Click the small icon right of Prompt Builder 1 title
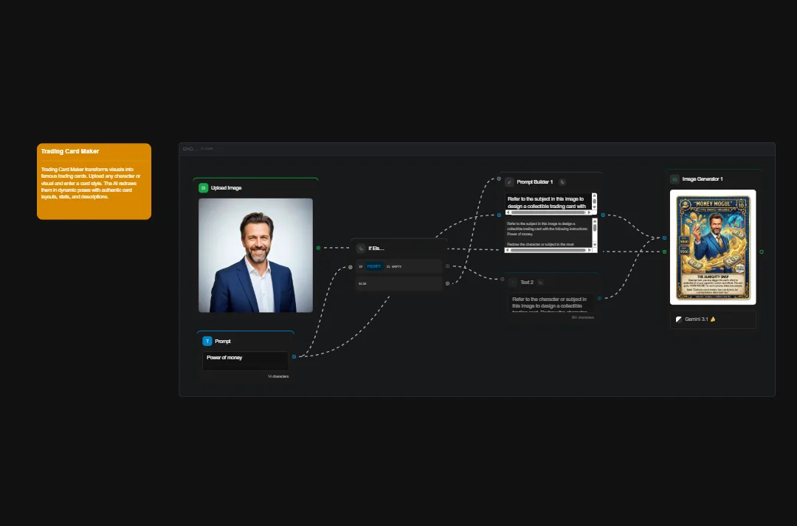This screenshot has height=526, width=797. 562,182
